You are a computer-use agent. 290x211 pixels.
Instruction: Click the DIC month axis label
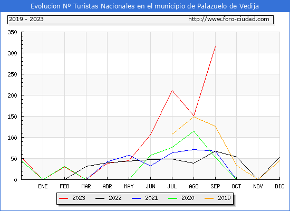[279, 186]
